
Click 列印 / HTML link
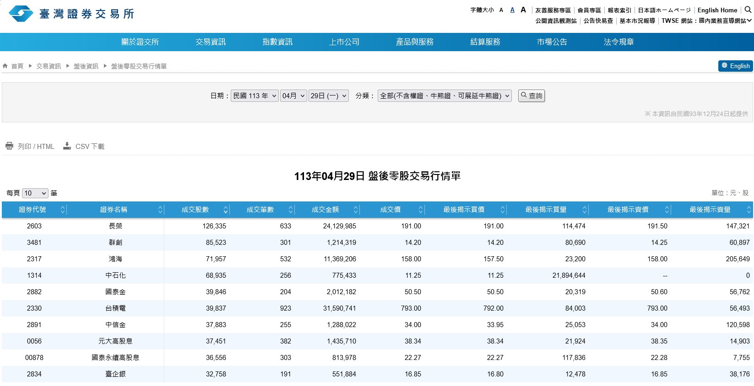click(36, 147)
